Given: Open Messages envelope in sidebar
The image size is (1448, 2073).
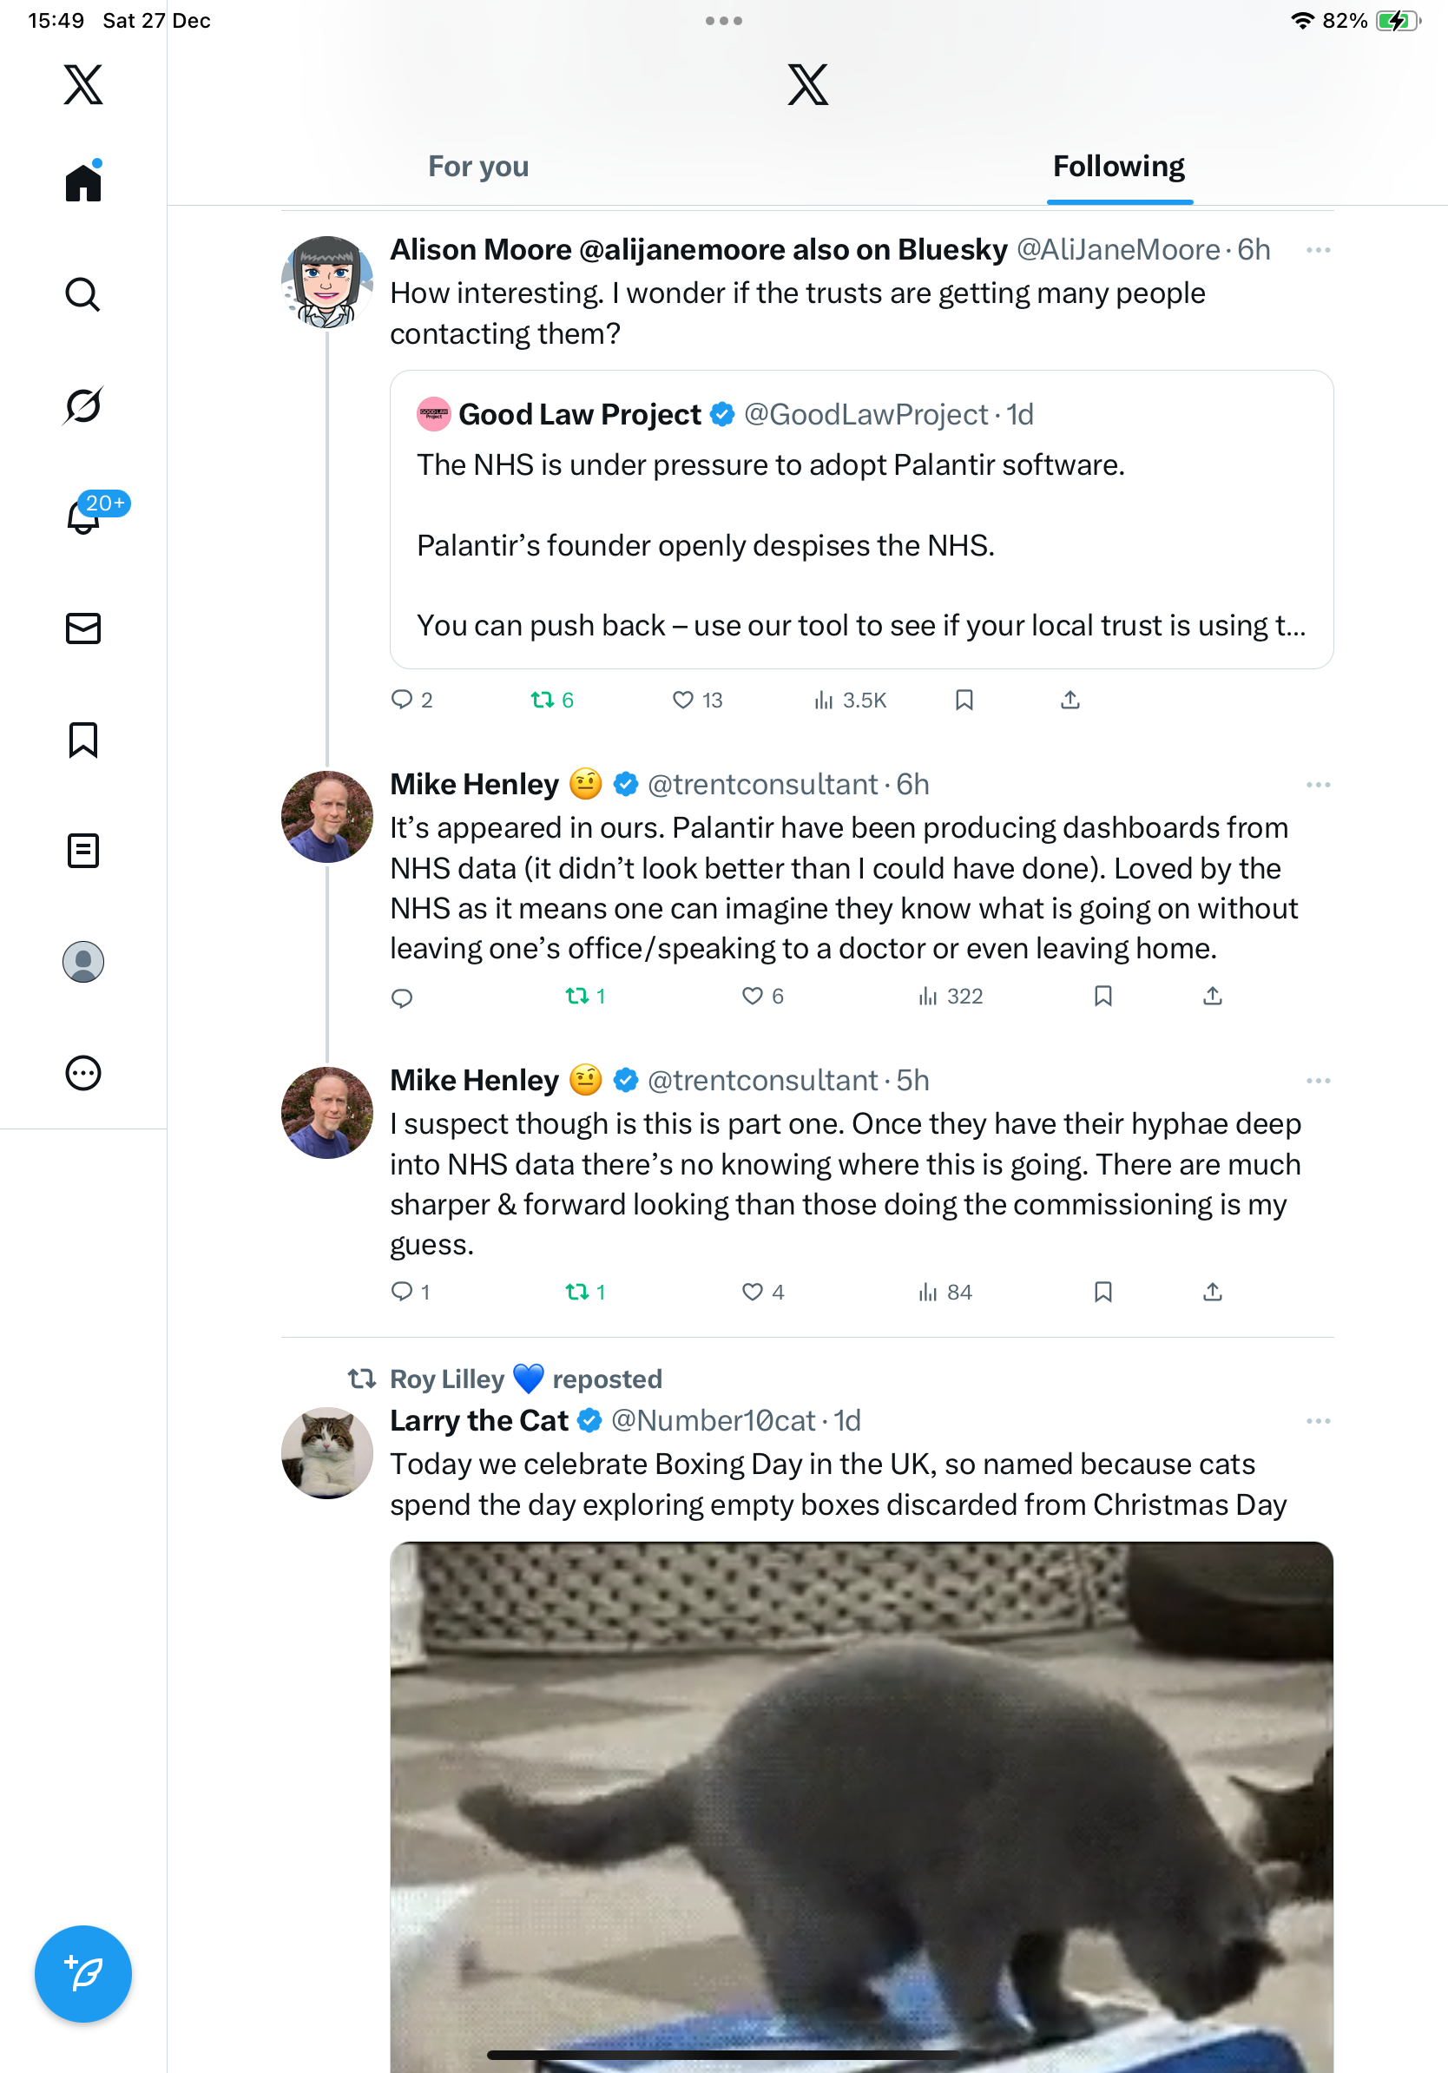Looking at the screenshot, I should pos(83,628).
